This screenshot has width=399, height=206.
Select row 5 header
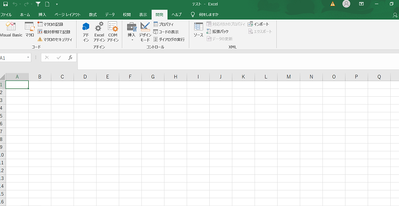[x=3, y=116]
